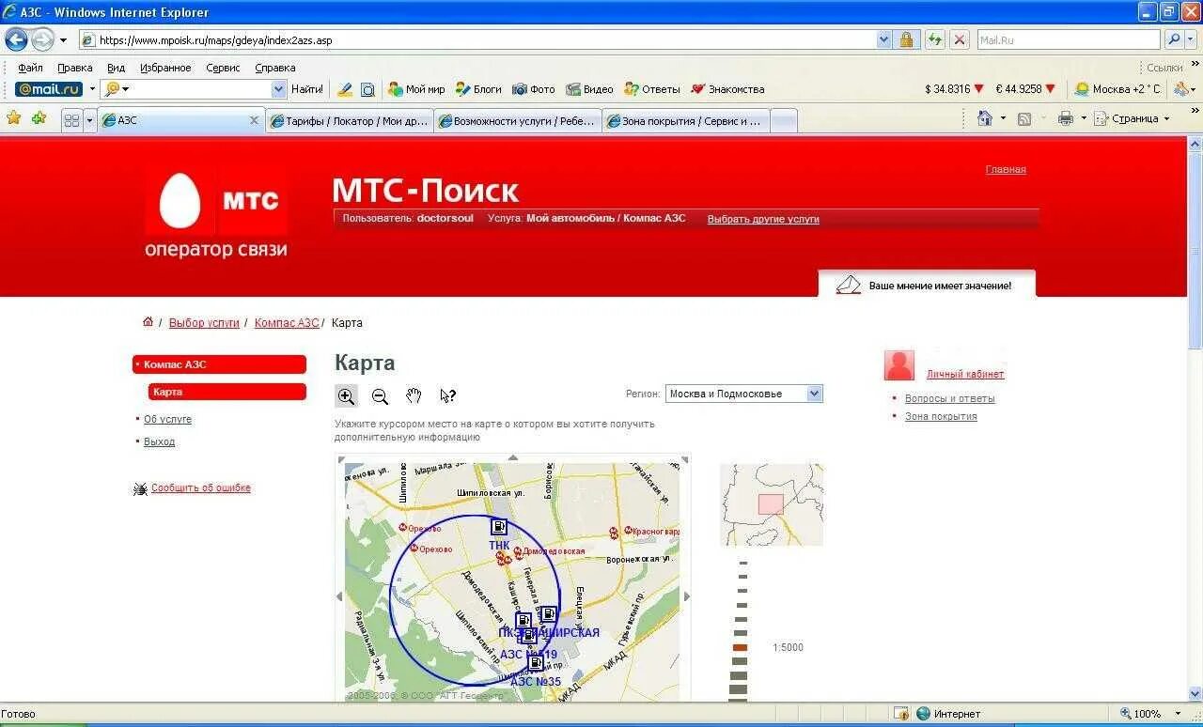The image size is (1203, 727).
Task: Open search provider dropdown arrow next to magnifier
Action: point(1191,39)
